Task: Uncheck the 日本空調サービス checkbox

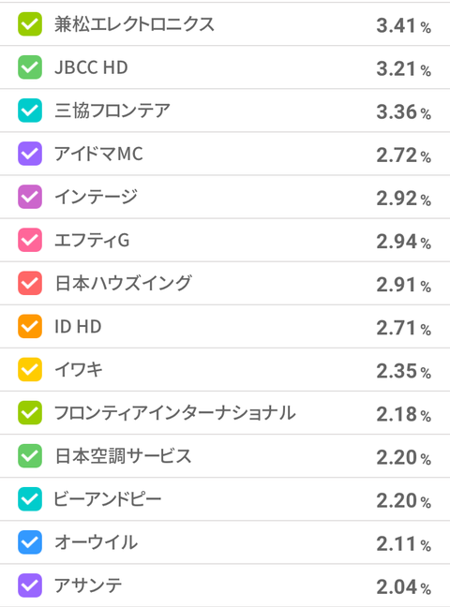Action: 30,455
